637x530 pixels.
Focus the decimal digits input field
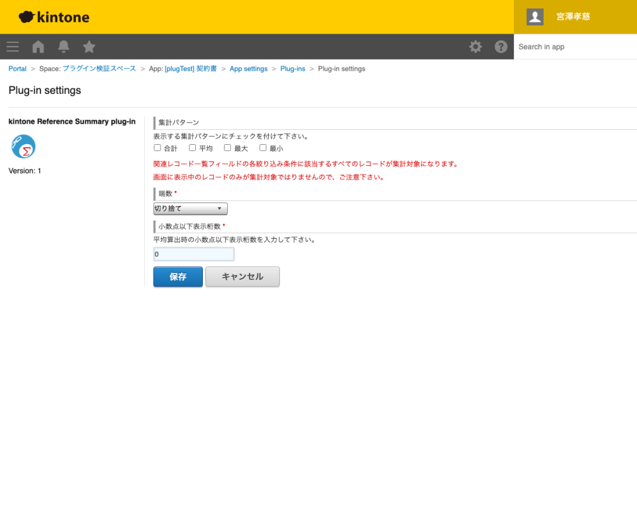tap(193, 254)
